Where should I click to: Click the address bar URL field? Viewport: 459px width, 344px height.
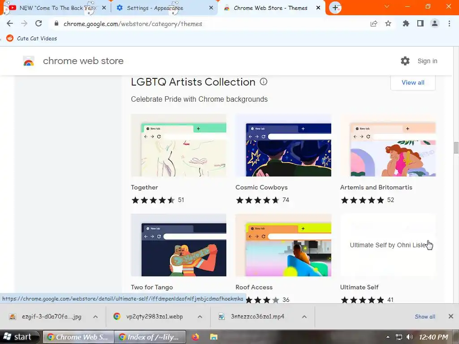coord(205,24)
